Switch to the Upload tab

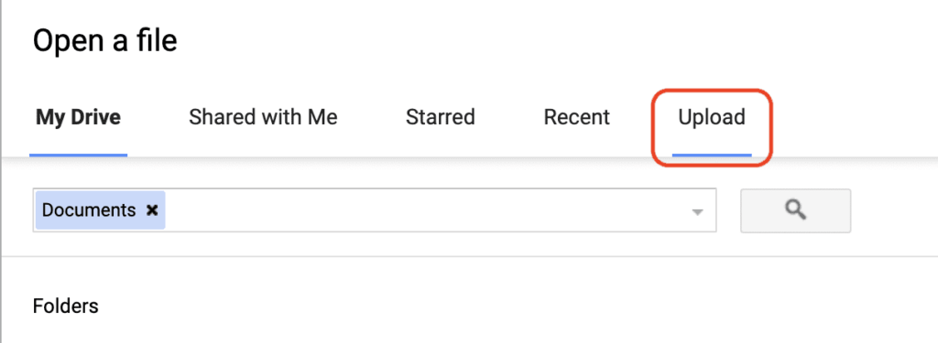(x=711, y=117)
